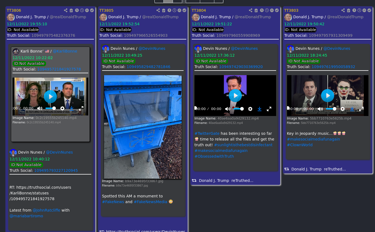This screenshot has height=232, width=375.
Task: Play the Elon Musk video in TT3804
Action: pyautogui.click(x=235, y=96)
